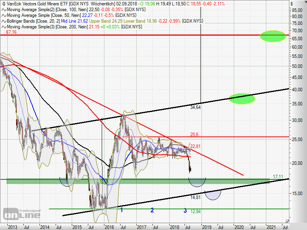
Task: Click the Mid Line 21,62 value
Action: click(74, 21)
